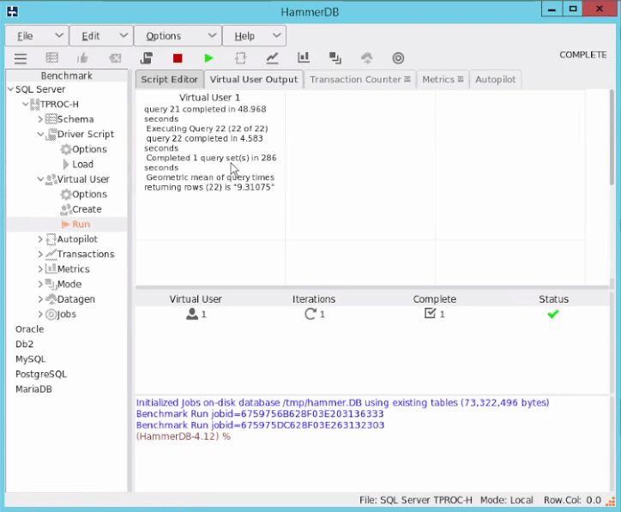This screenshot has width=621, height=512.
Task: Switch to the Transaction Counter tab
Action: click(360, 80)
